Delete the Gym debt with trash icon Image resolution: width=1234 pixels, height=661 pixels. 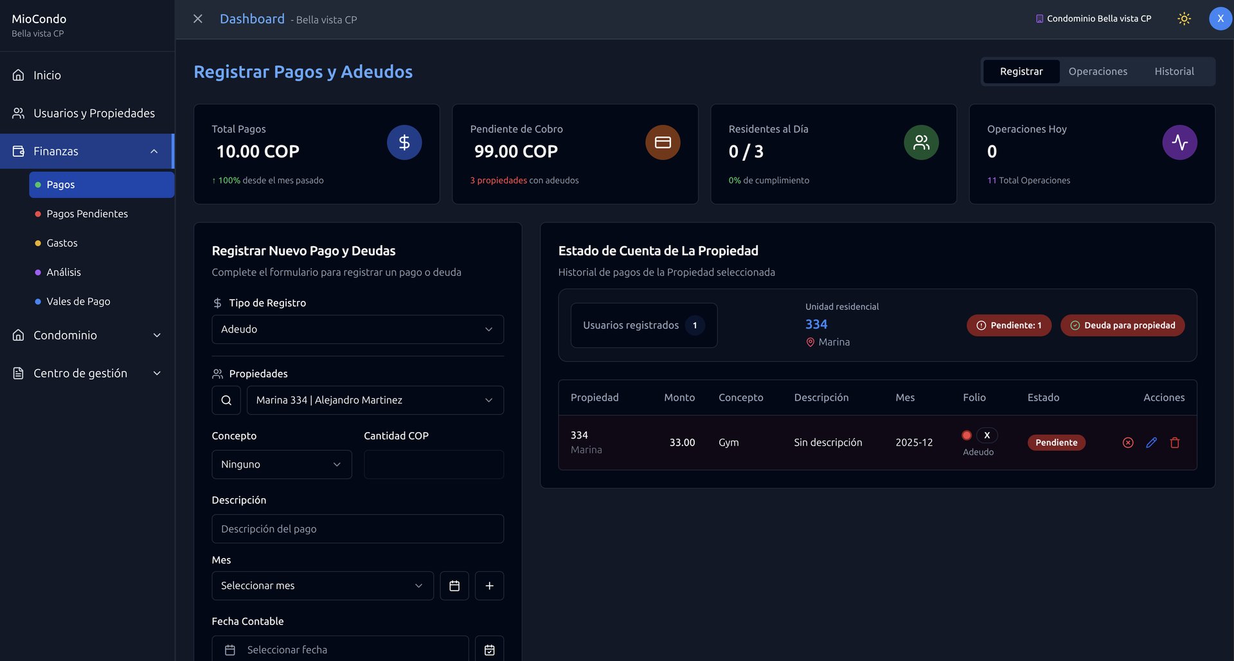pyautogui.click(x=1175, y=442)
